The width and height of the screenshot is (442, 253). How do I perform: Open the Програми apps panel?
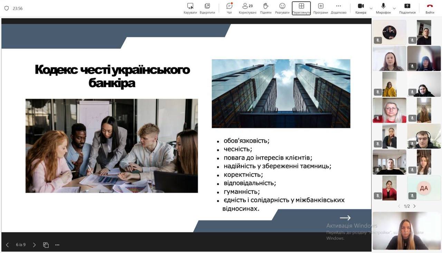tap(320, 8)
